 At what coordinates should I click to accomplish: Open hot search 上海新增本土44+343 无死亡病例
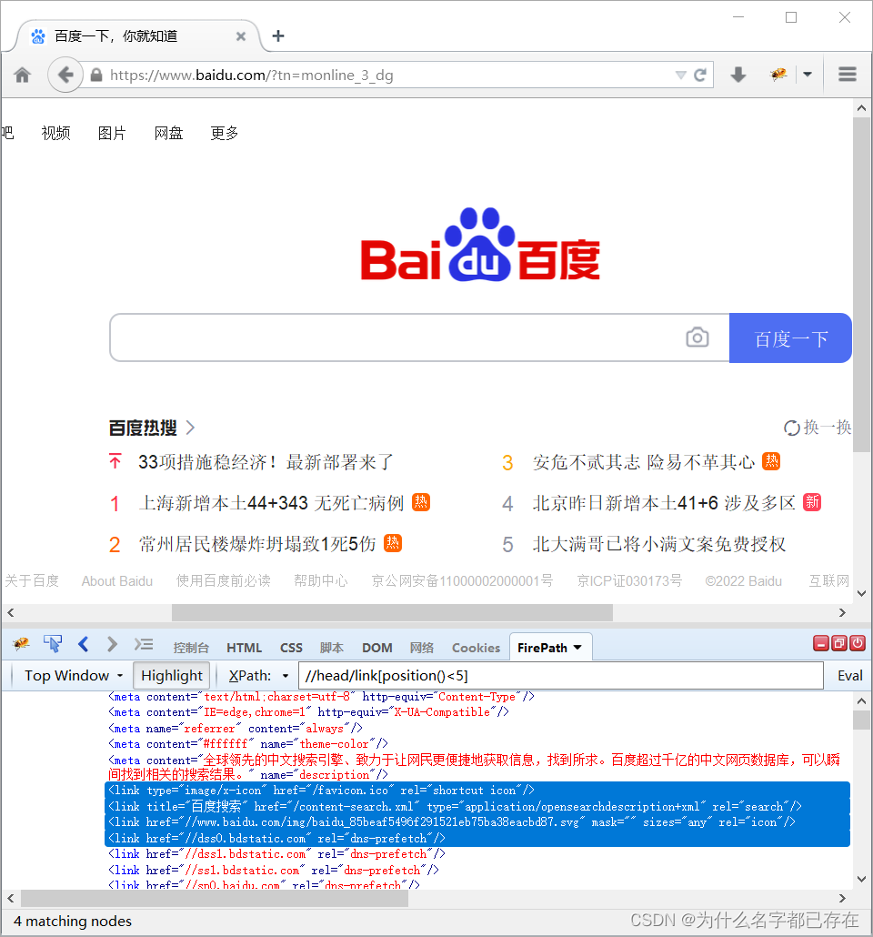tap(271, 503)
